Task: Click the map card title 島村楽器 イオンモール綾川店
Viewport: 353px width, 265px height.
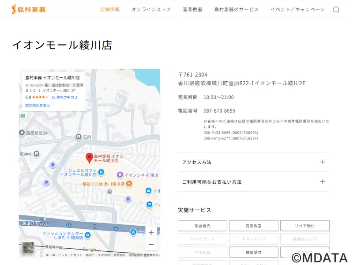Action: [x=53, y=78]
